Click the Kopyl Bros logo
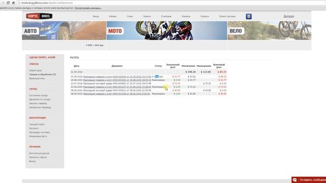This screenshot has height=183, width=326. pyautogui.click(x=39, y=16)
